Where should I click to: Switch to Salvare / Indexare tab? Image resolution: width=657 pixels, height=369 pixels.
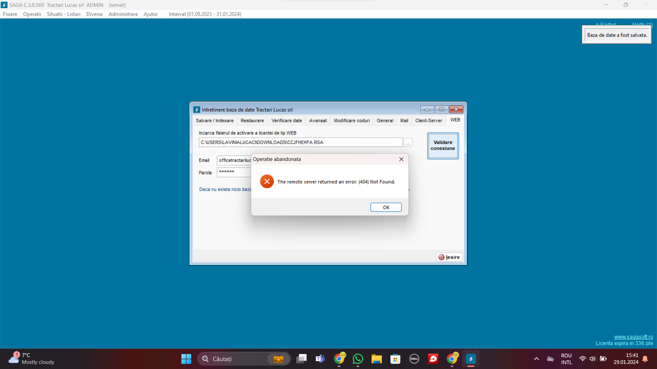tap(215, 121)
